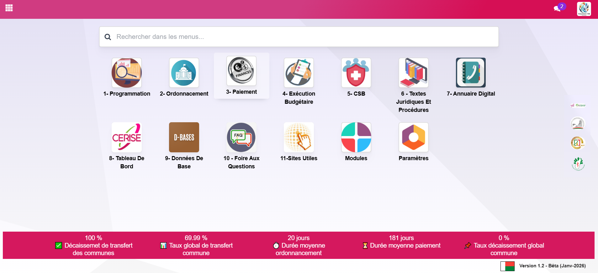598x273 pixels.
Task: Open 10 - Foire Aux Questions
Action: (241, 146)
